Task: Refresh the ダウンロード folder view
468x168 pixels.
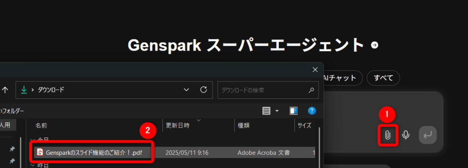Action: [203, 89]
